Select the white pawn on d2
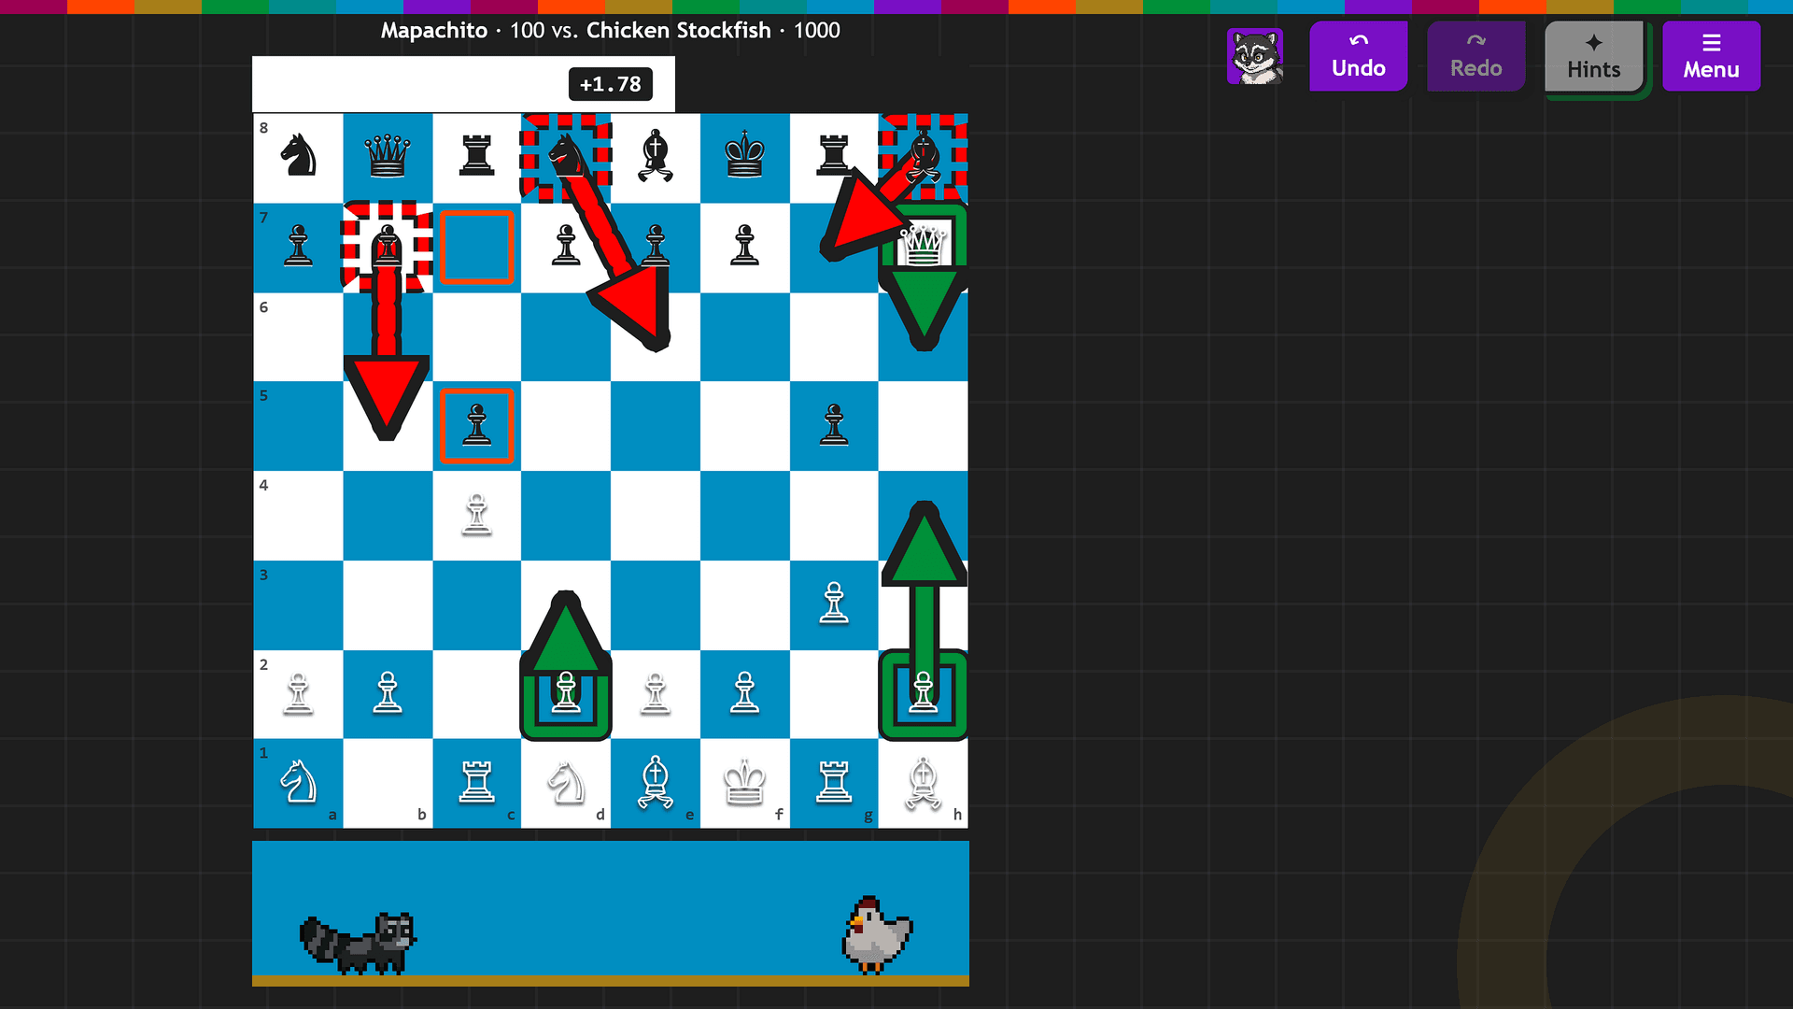The image size is (1793, 1009). point(566,693)
